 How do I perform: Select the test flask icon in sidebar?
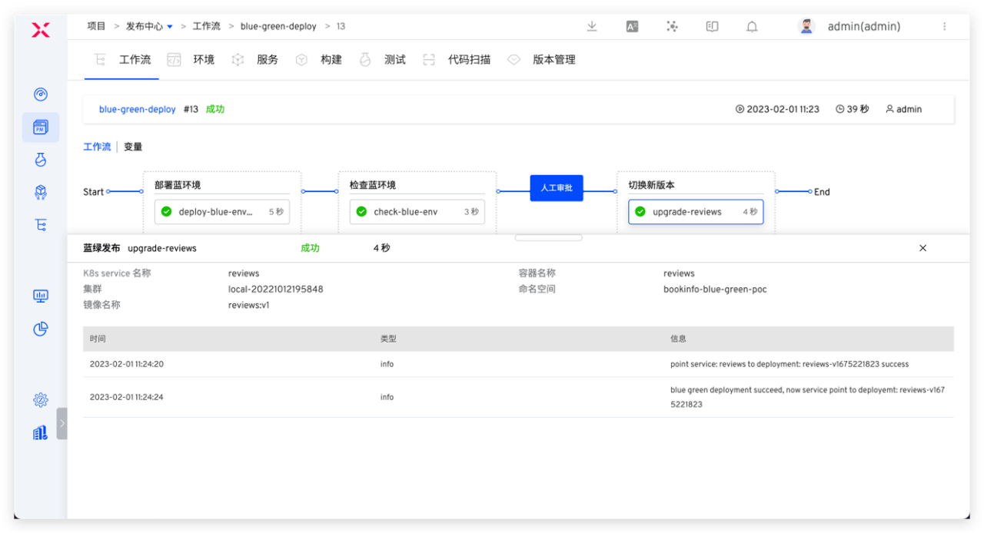tap(41, 159)
